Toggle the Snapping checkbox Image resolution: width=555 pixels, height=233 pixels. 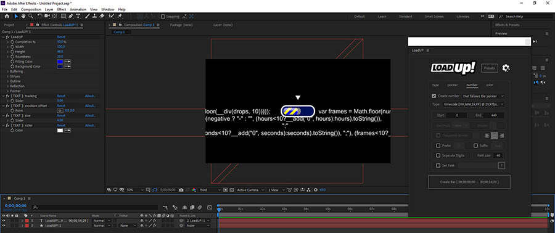tap(163, 16)
